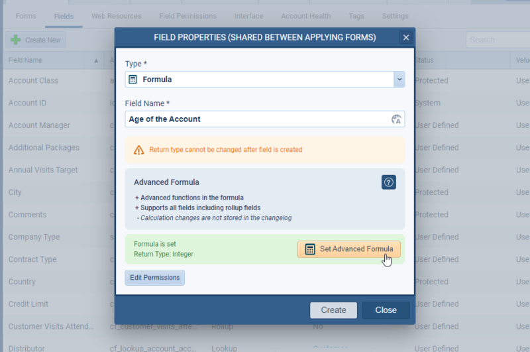Expand the Type dropdown arrow
This screenshot has width=530, height=352.
pos(399,80)
